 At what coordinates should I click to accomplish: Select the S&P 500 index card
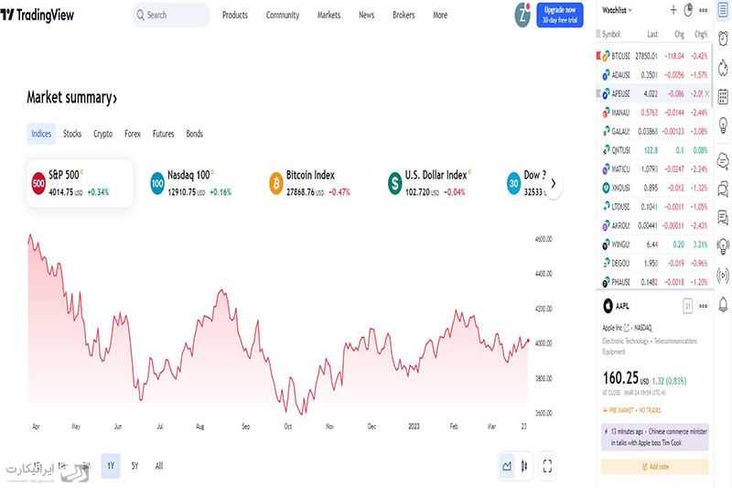80,183
